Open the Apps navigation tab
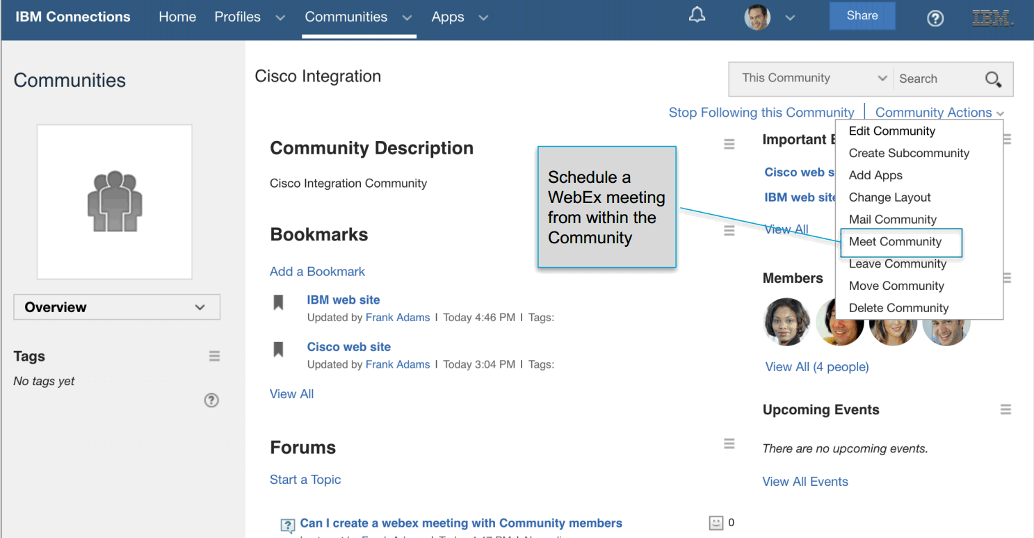The width and height of the screenshot is (1034, 538). (448, 17)
